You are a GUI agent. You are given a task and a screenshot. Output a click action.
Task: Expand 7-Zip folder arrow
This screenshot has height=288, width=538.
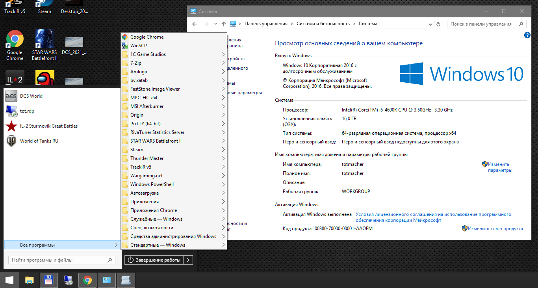tap(223, 63)
